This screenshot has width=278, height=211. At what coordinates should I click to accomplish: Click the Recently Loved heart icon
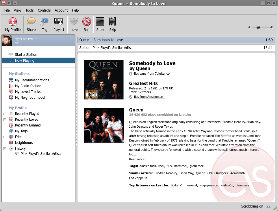11,119
